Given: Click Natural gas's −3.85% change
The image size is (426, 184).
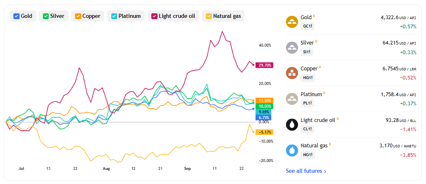Looking at the screenshot, I should pyautogui.click(x=408, y=155).
